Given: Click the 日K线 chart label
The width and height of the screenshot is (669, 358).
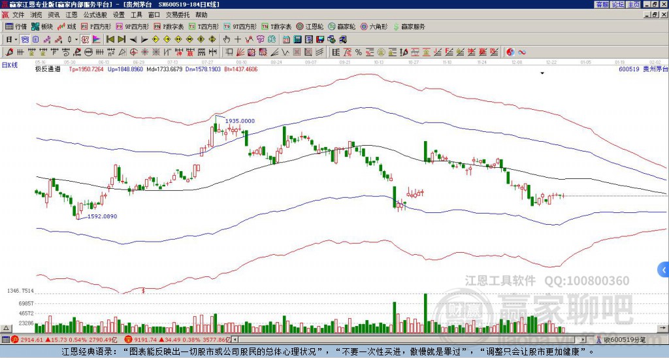Looking at the screenshot, I should pyautogui.click(x=10, y=65).
